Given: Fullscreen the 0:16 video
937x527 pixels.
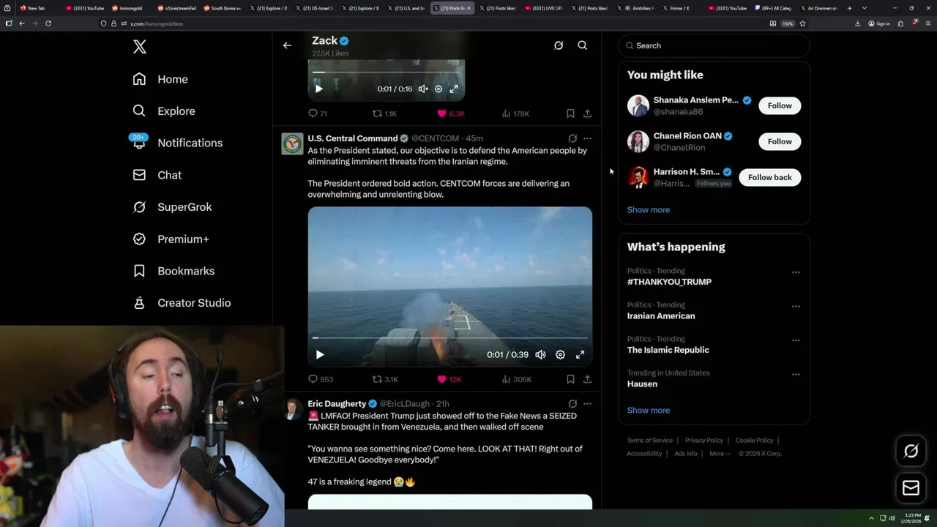Looking at the screenshot, I should [454, 89].
